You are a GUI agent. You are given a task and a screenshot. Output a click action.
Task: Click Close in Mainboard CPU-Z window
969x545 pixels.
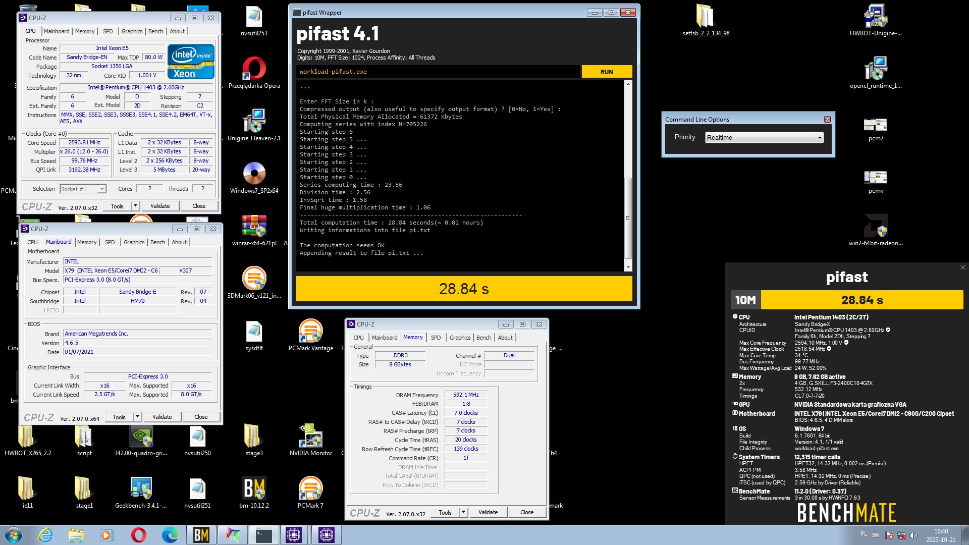pos(201,417)
